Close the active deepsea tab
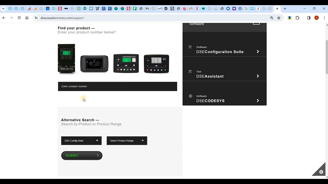Screen dimensions: 328x184 277,8
